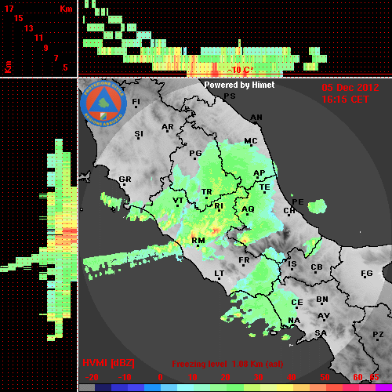Click the MC city label on the map
The image size is (392, 392).
click(251, 141)
